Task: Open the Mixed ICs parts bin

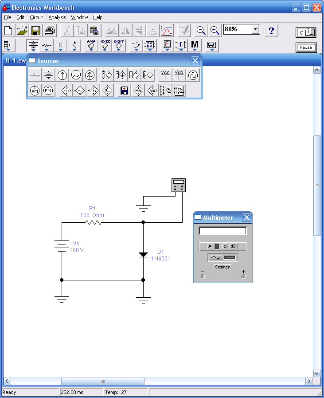Action: point(105,45)
